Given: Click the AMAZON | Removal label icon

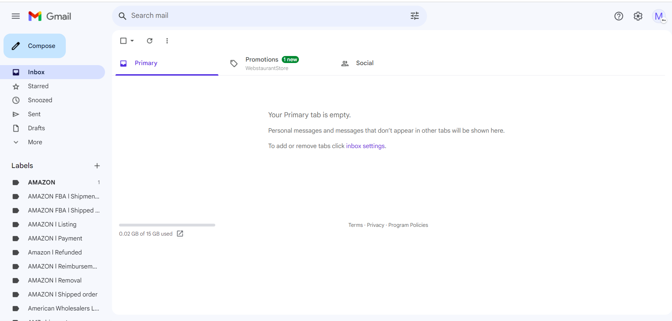Looking at the screenshot, I should coord(16,280).
